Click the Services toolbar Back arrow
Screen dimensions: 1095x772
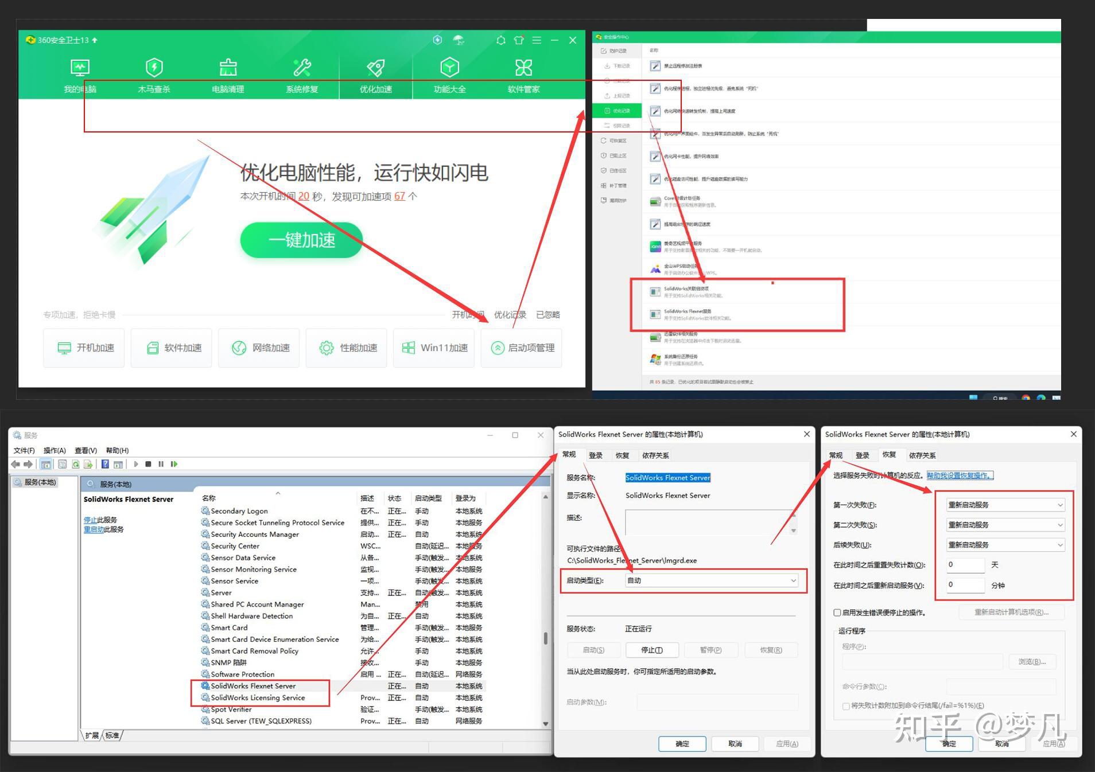(15, 464)
